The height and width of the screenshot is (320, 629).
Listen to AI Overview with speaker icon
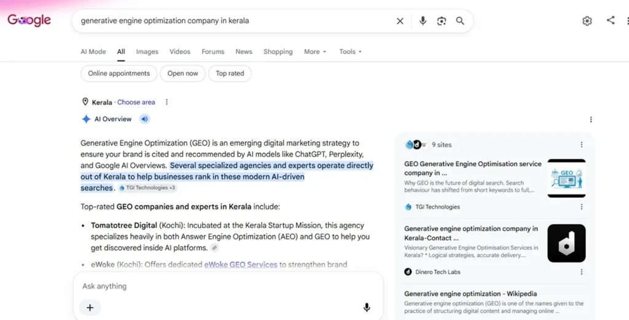(145, 119)
